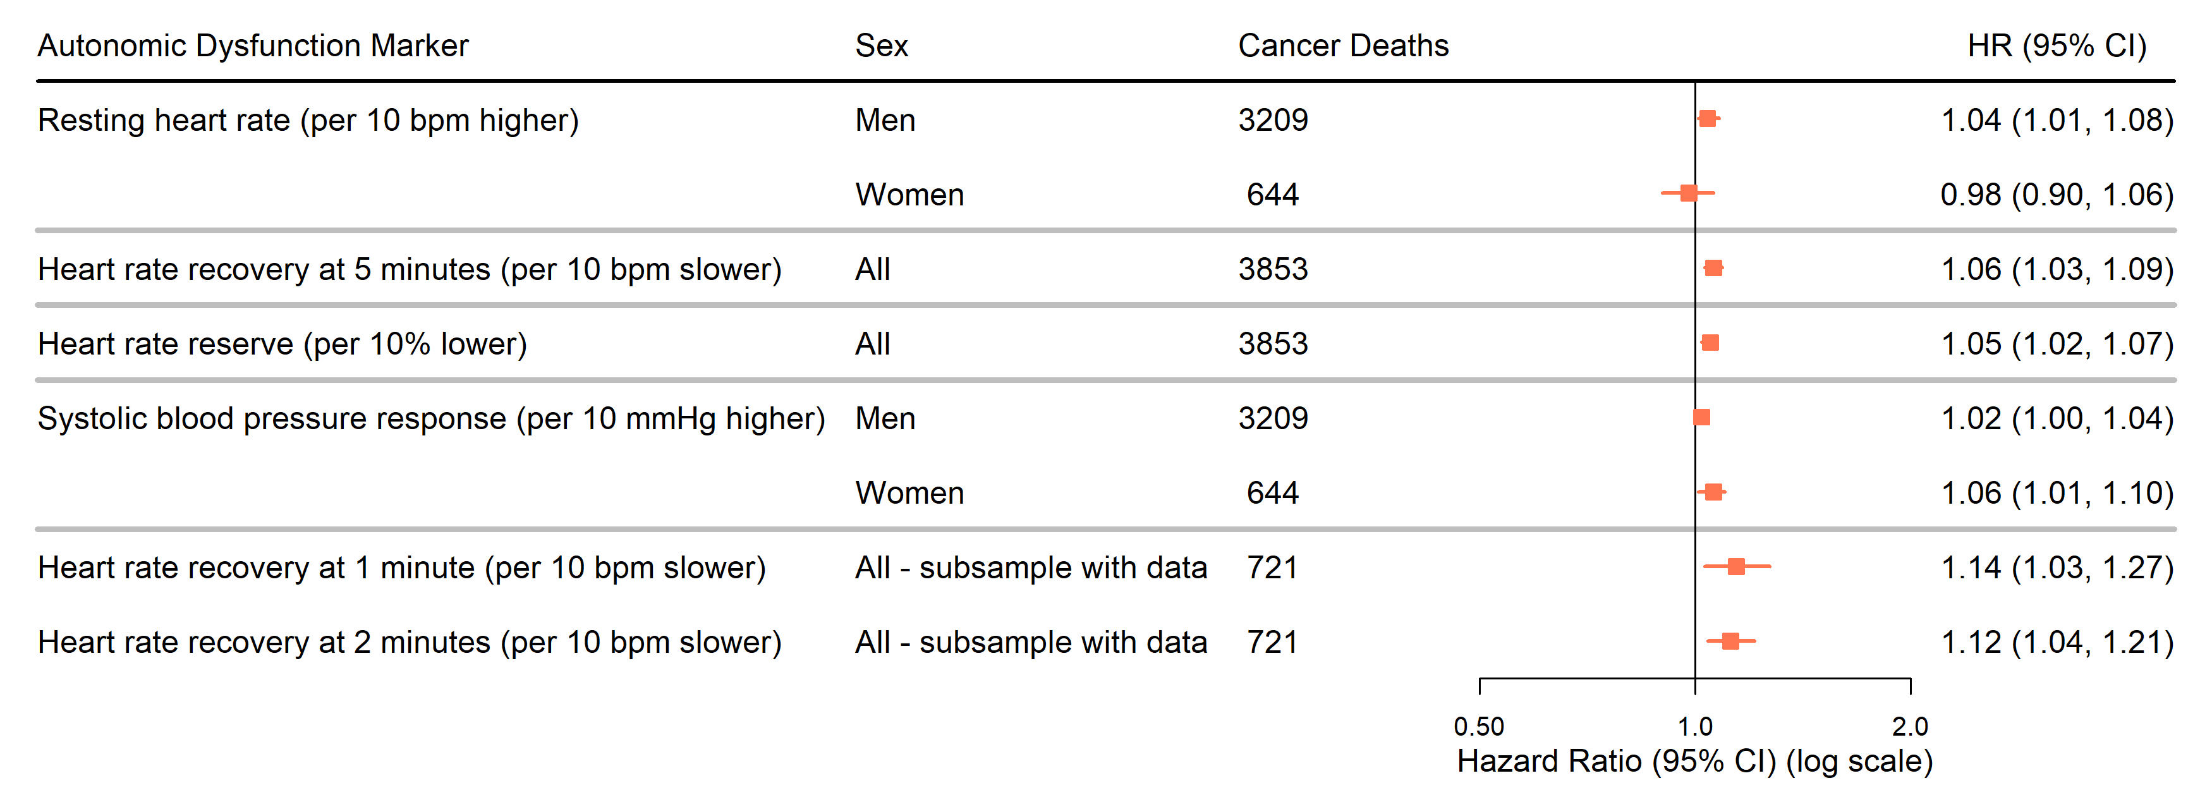Click the square marker for heart rate reserve

pyautogui.click(x=1710, y=343)
